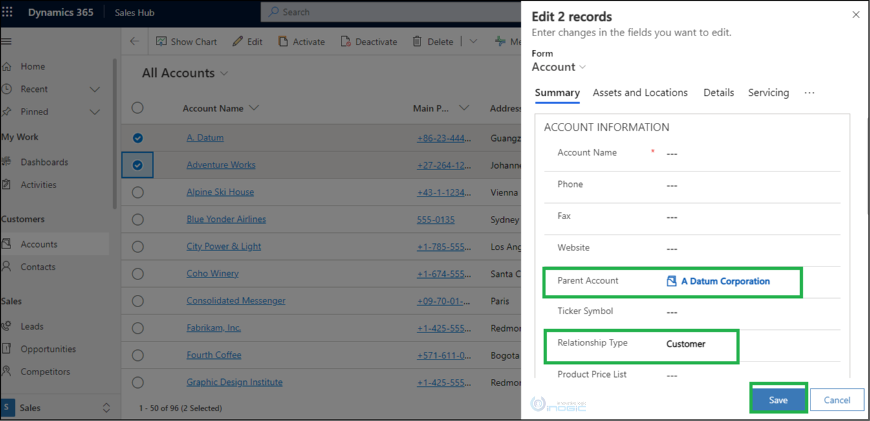870x421 pixels.
Task: Click the Home icon in the sidebar
Action: click(x=7, y=66)
